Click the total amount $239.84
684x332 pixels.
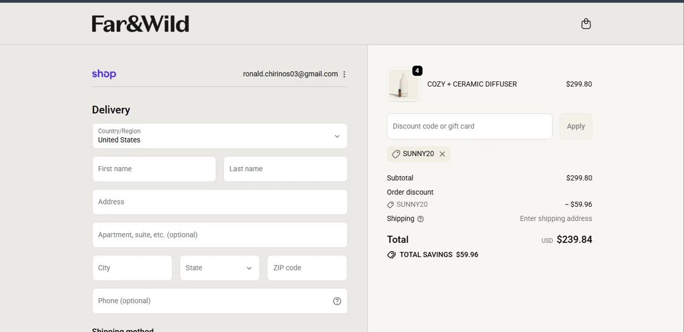574,240
